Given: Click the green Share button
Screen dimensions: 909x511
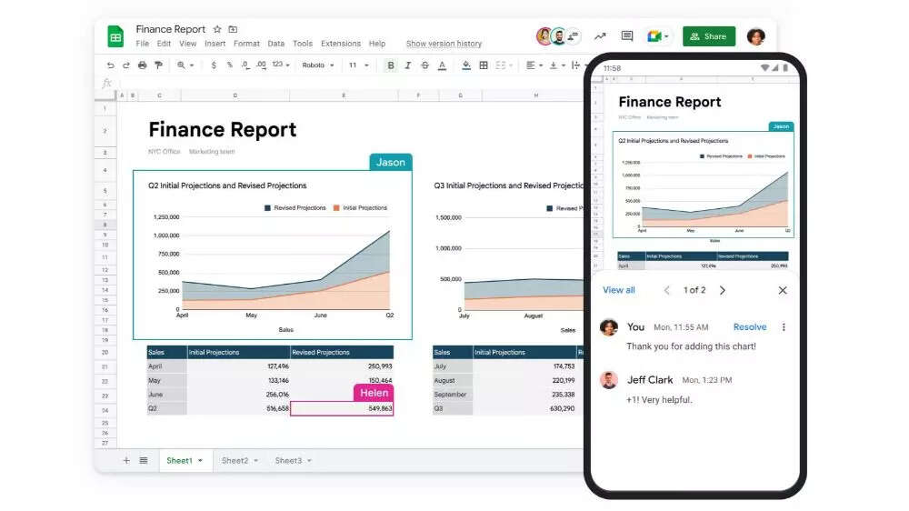Looking at the screenshot, I should coord(709,36).
